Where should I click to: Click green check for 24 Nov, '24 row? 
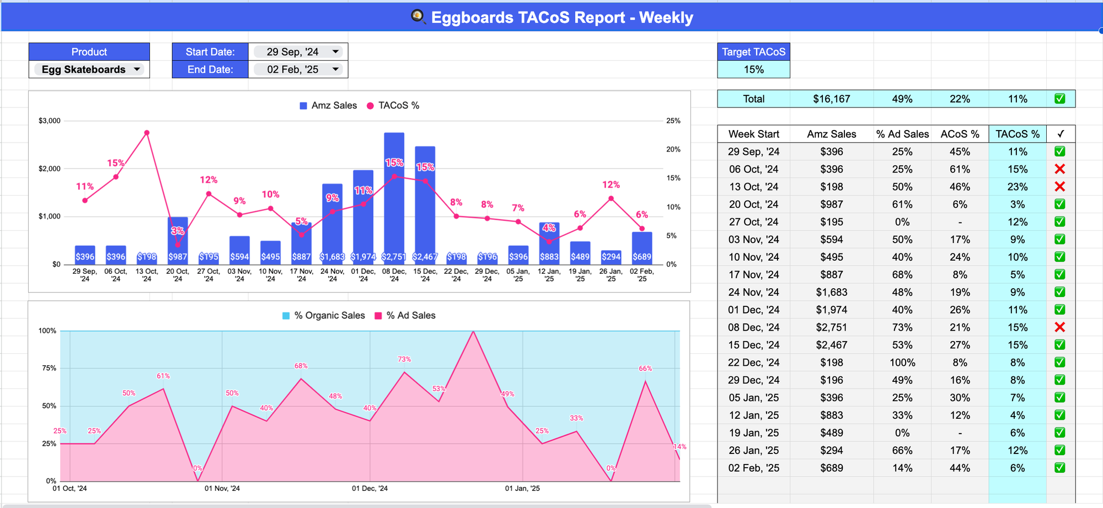click(x=1059, y=292)
